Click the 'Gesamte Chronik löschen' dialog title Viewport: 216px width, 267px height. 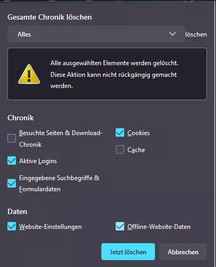click(x=50, y=17)
